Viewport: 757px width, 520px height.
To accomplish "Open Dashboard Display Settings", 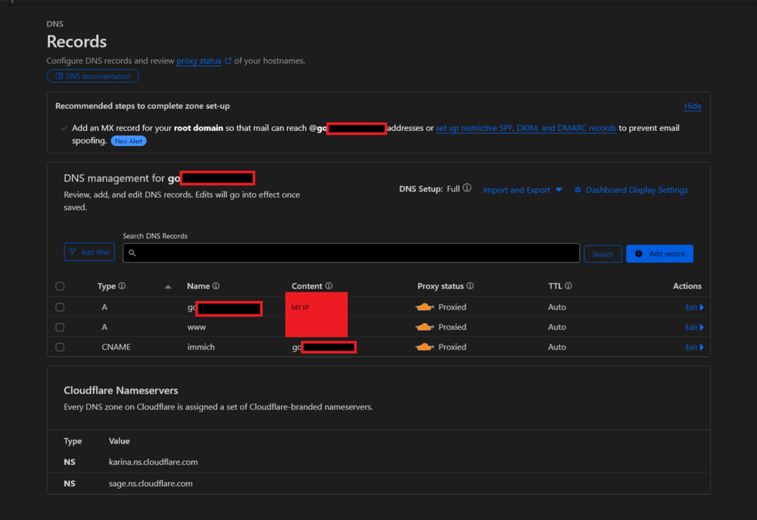I will coord(631,190).
